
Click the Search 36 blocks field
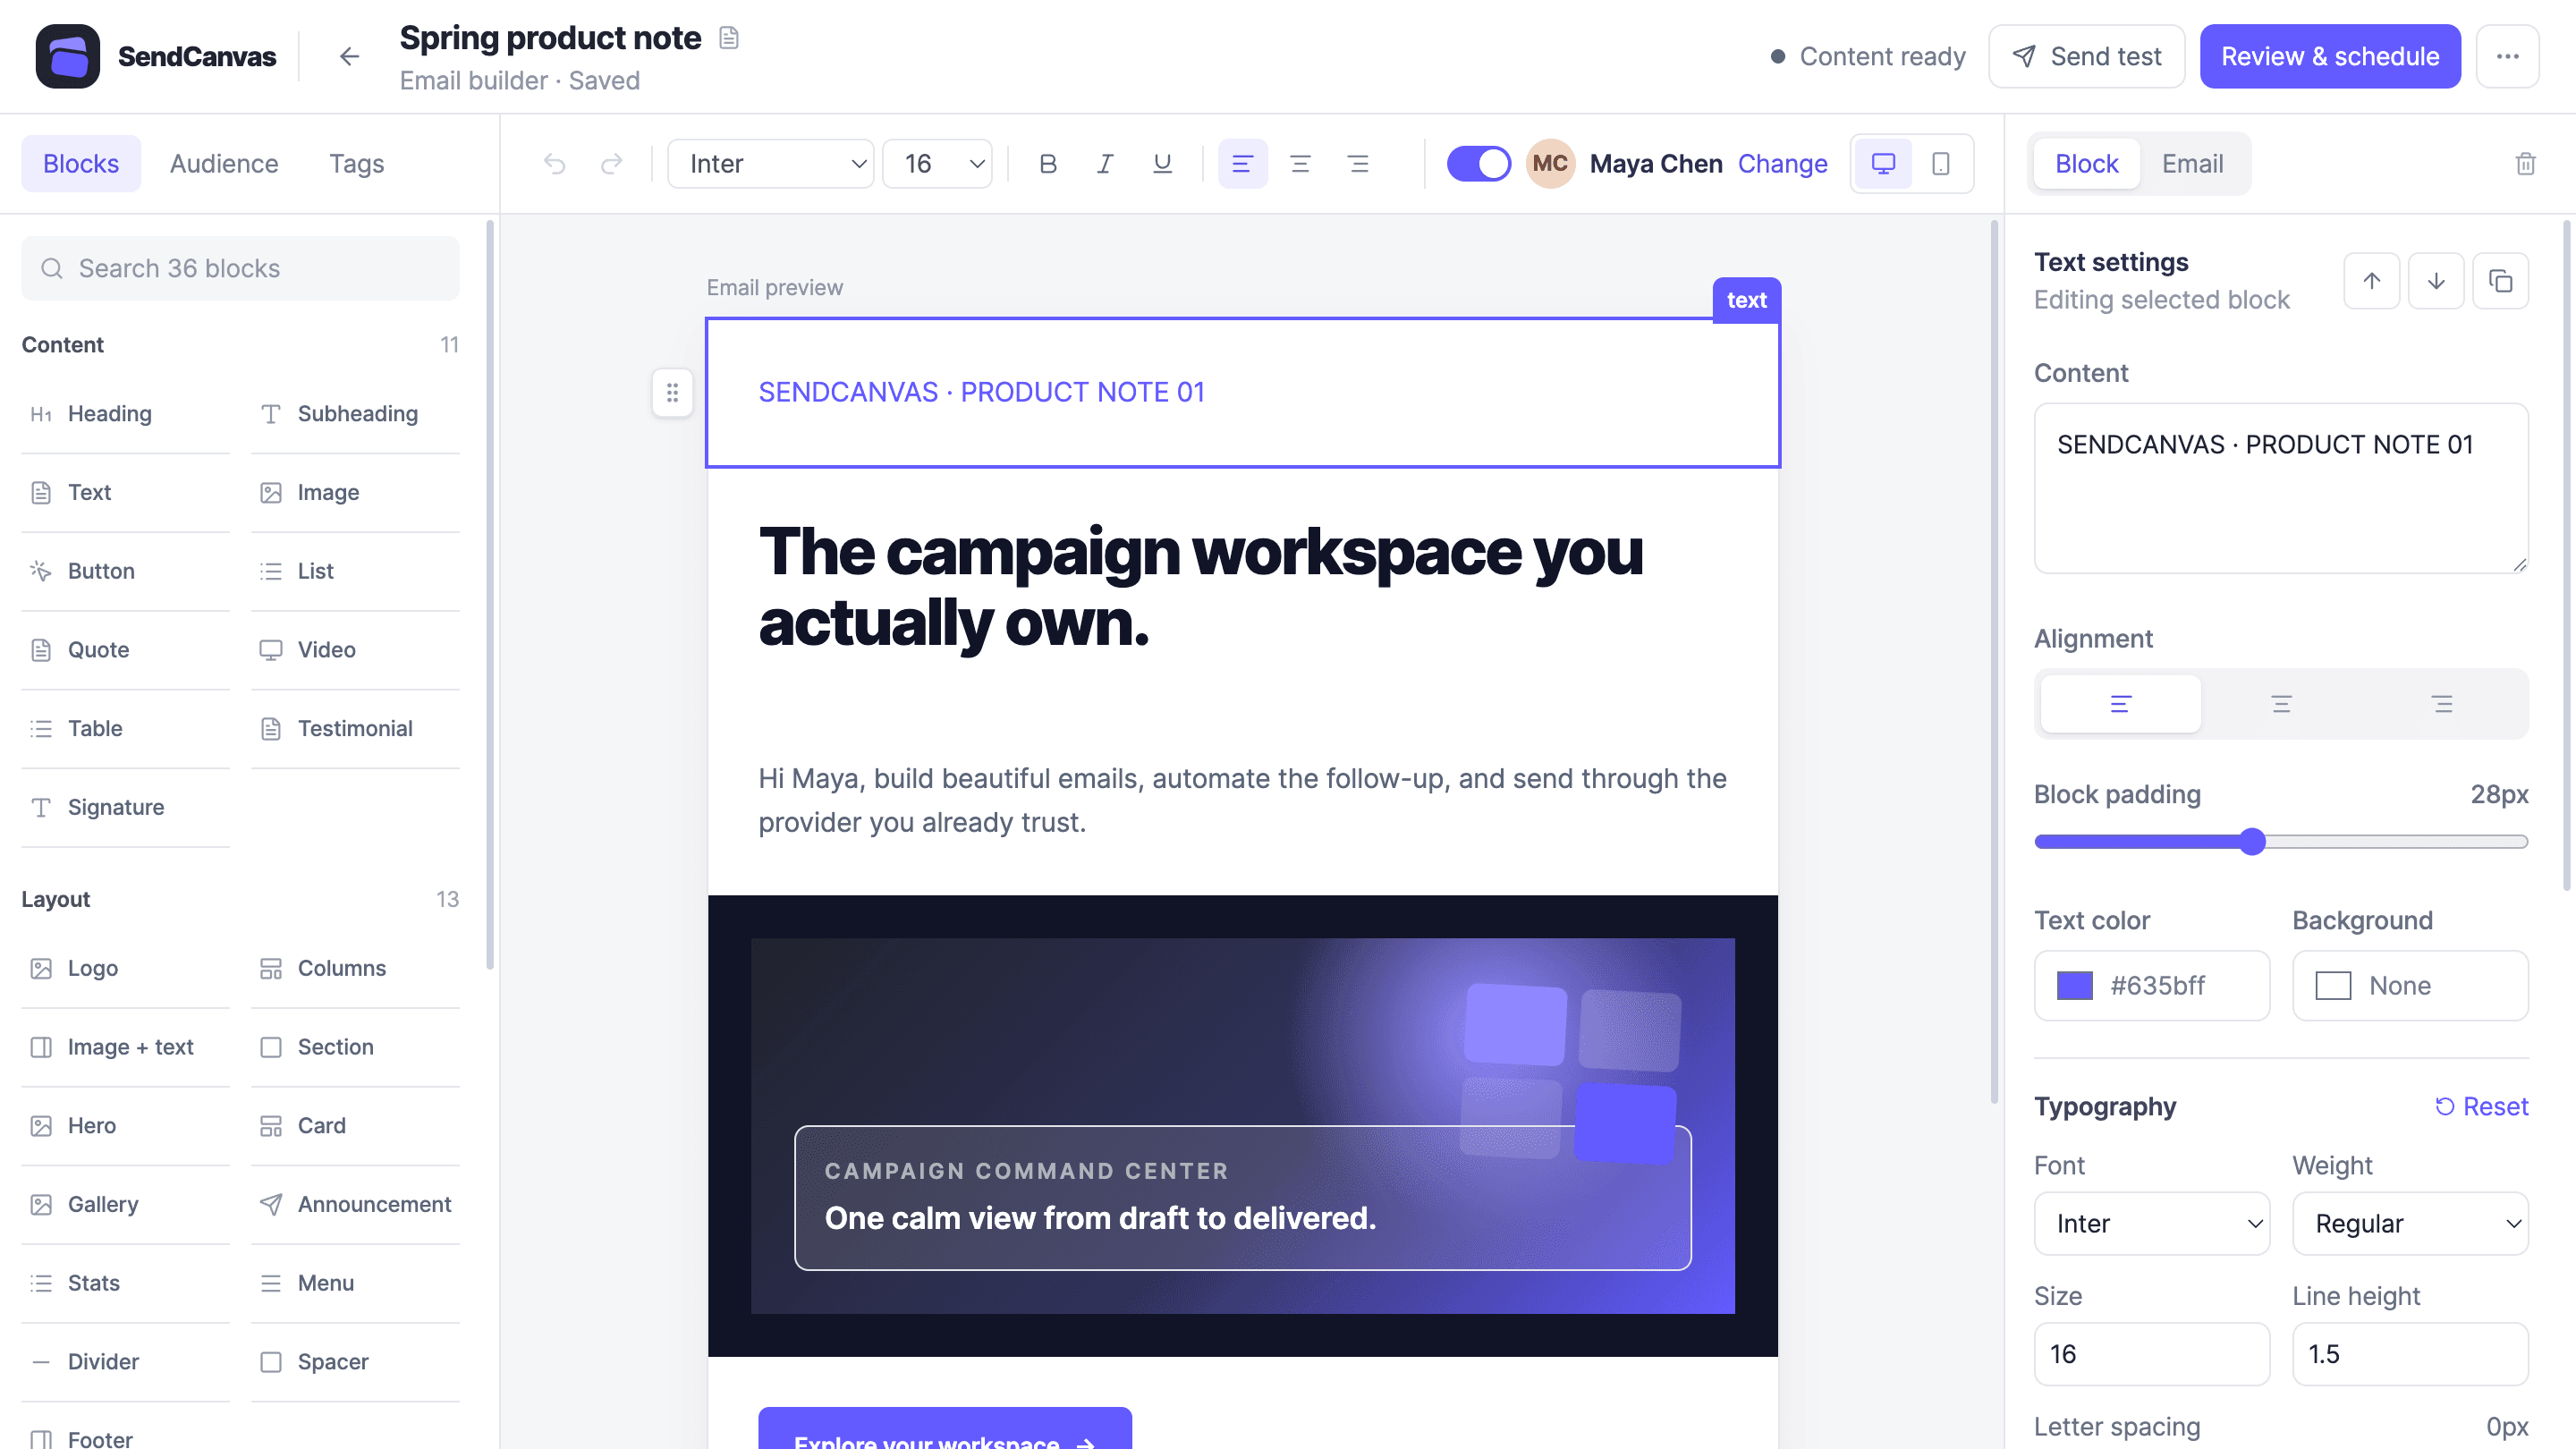tap(240, 268)
